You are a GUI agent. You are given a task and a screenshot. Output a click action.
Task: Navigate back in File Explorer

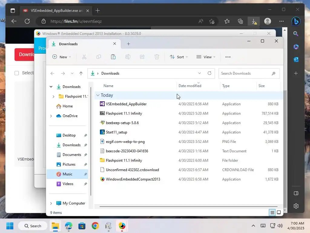[x=52, y=73]
